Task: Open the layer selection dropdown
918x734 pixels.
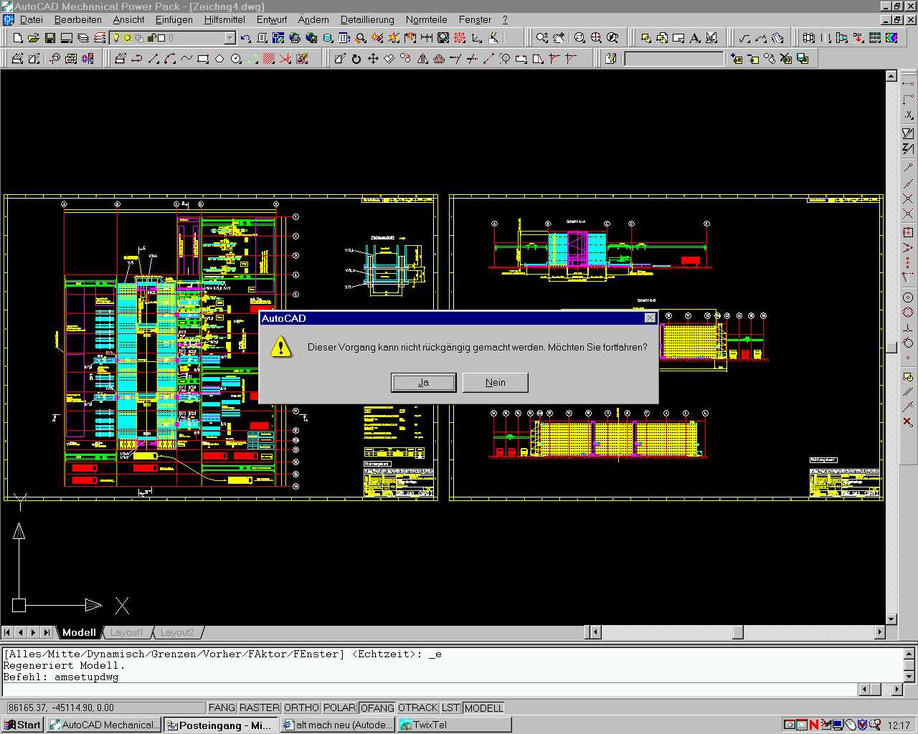Action: coord(229,37)
